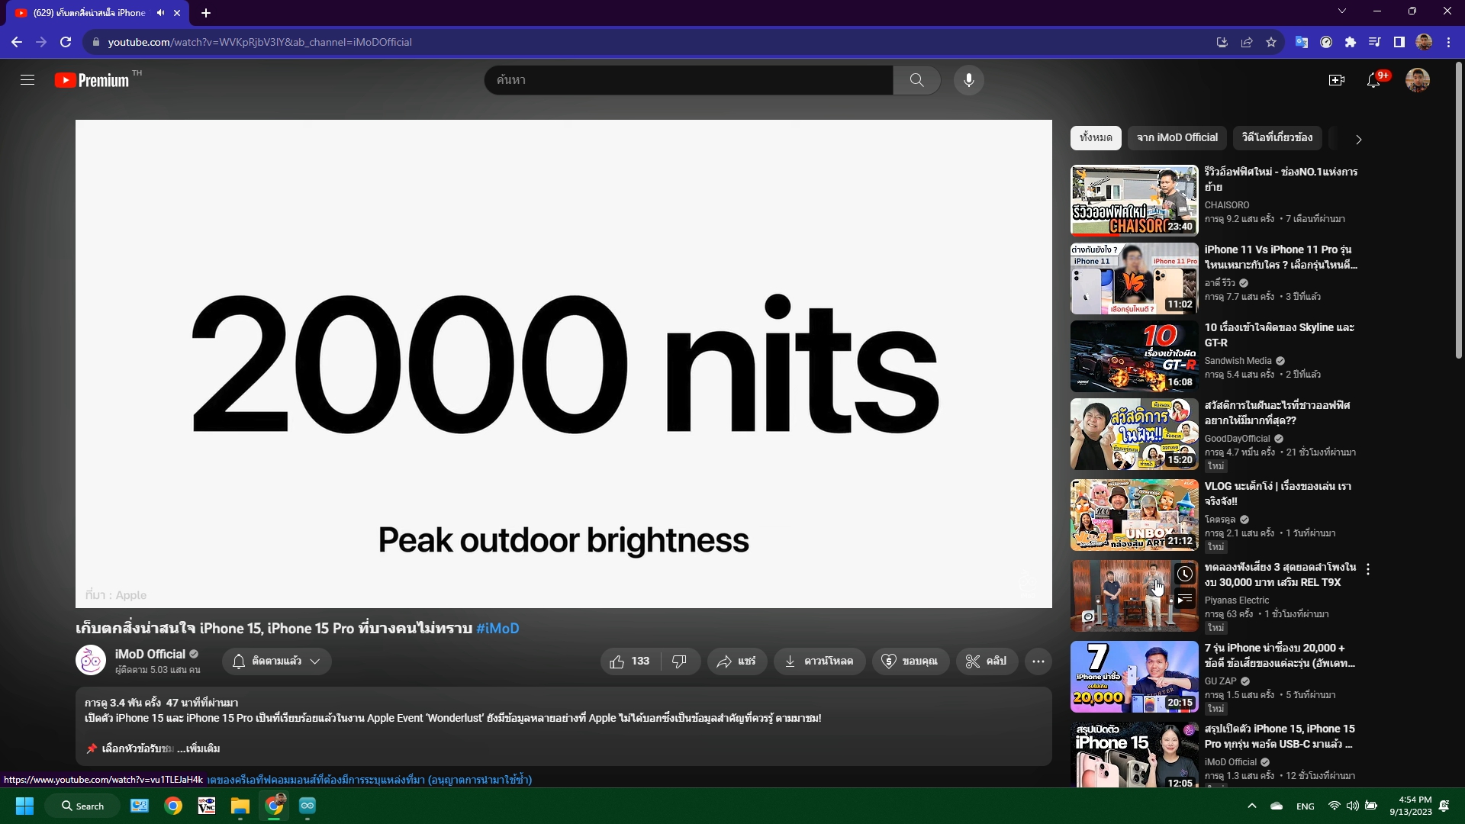
Task: Create a clip with คลิป button
Action: 987,661
